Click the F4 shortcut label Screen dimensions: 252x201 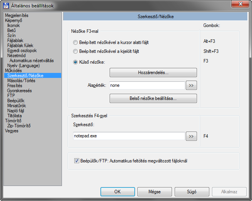[206, 136]
